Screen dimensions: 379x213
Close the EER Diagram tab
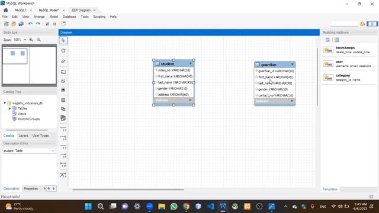[x=95, y=11]
